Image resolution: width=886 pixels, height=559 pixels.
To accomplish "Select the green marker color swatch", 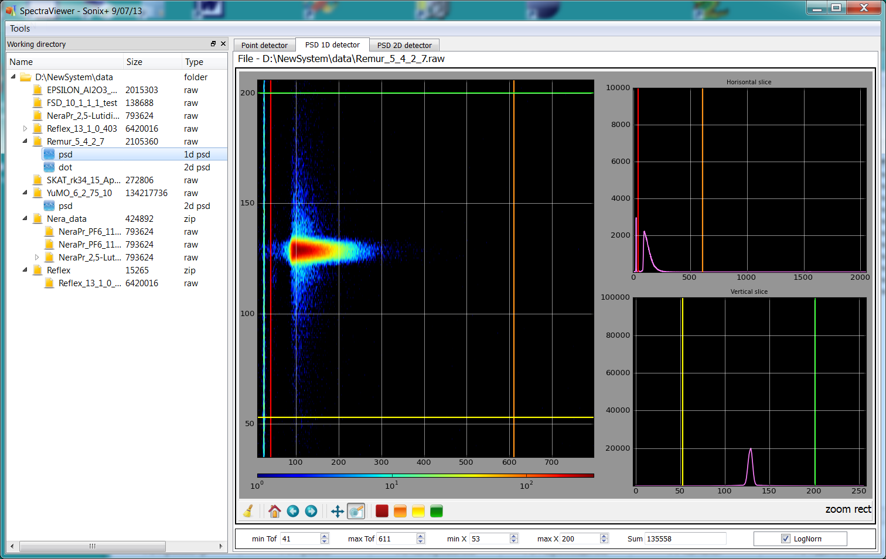I will [x=436, y=511].
